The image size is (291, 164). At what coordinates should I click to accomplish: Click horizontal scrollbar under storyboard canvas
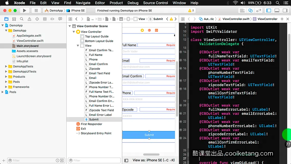point(151,155)
